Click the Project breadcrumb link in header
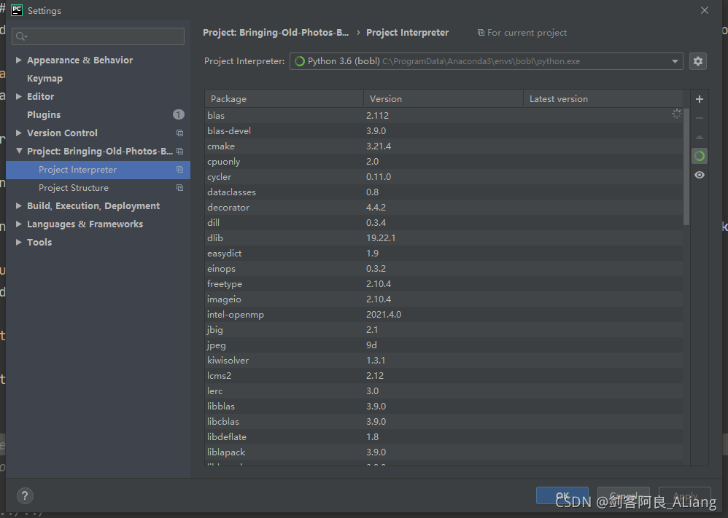This screenshot has height=518, width=728. [276, 33]
